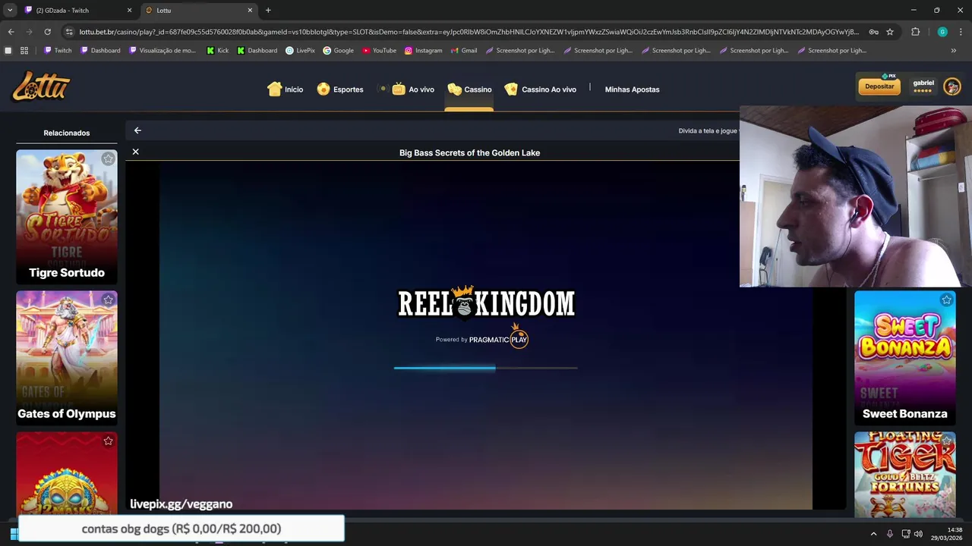
Task: Open the first Dashboard bookmark
Action: 101,51
